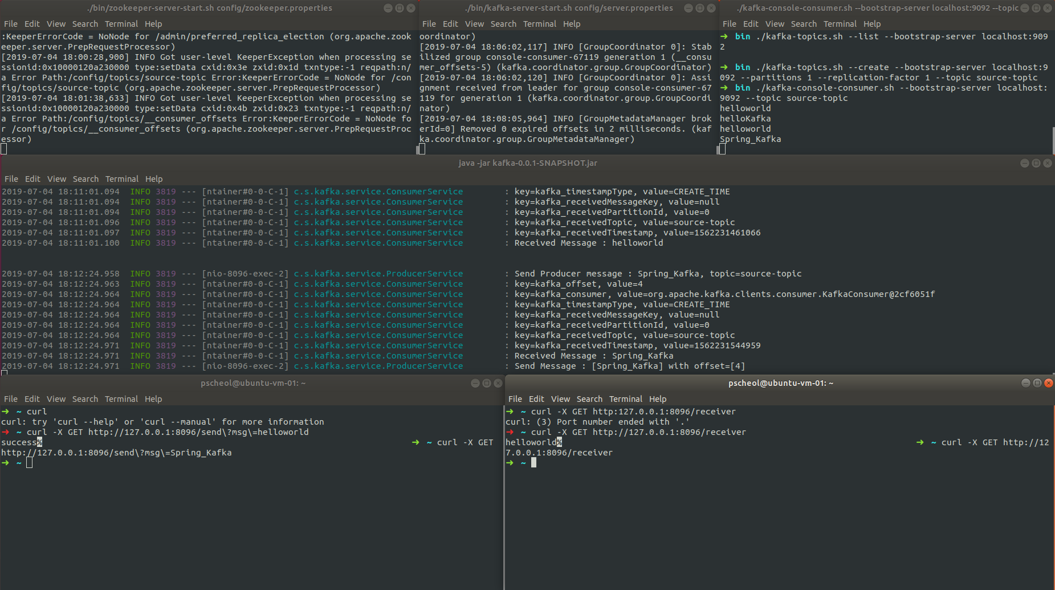Close the zookeeper-server-start terminal window
1055x590 pixels.
tap(411, 8)
